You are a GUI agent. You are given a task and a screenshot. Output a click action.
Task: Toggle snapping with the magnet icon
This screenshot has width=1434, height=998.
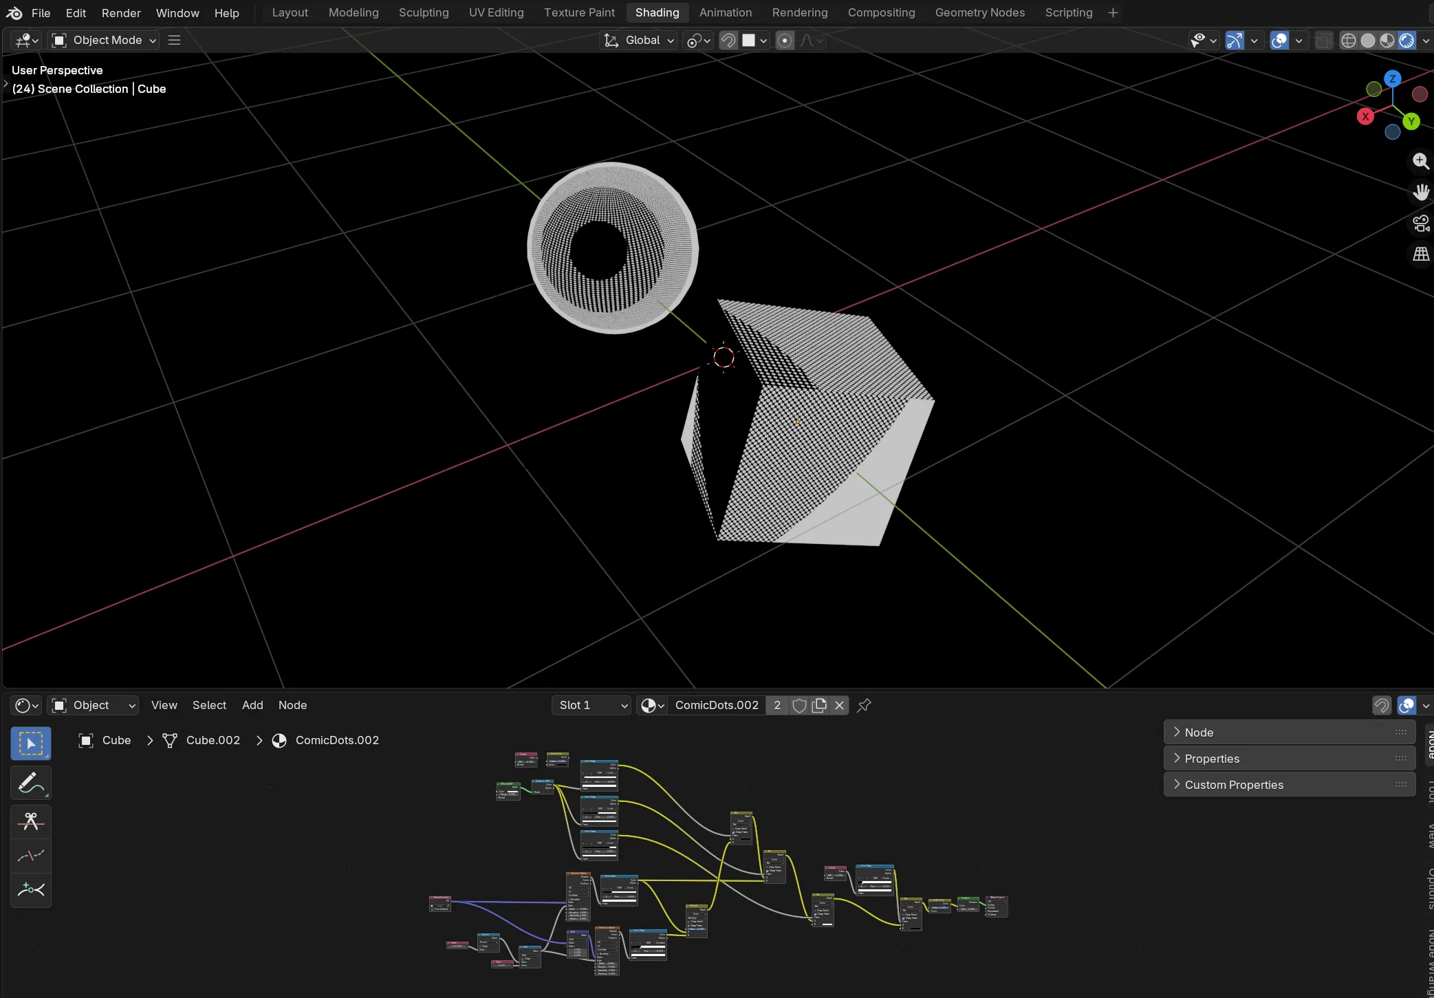(728, 40)
